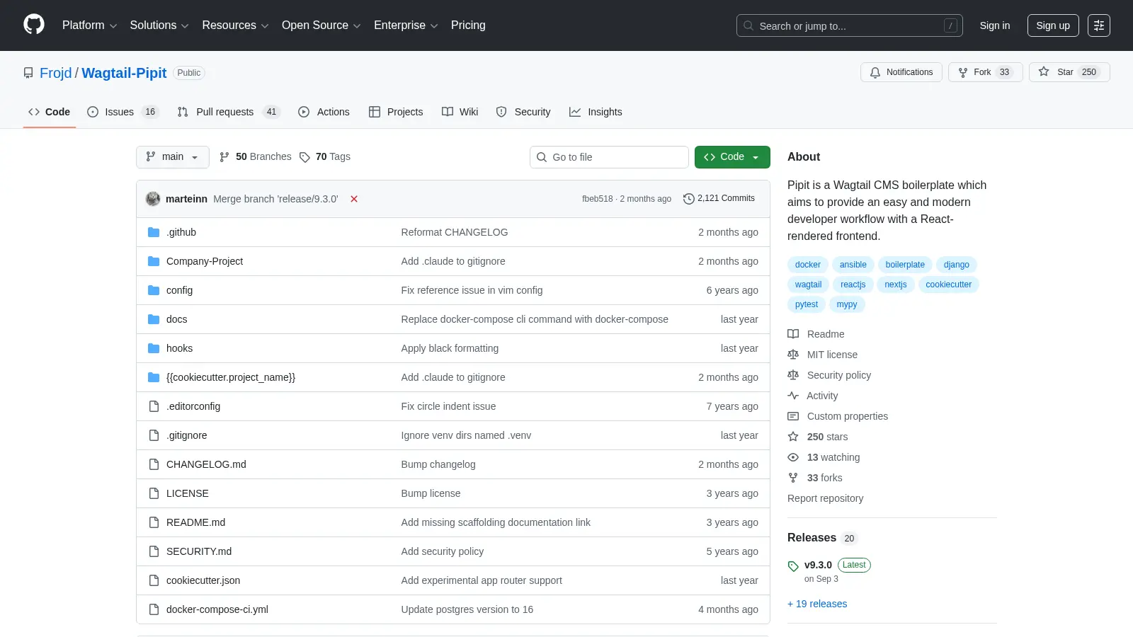Select the mypy topic tag
1133x637 pixels.
[846, 304]
